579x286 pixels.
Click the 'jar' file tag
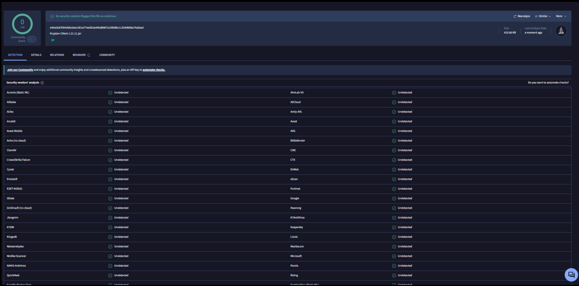point(53,40)
